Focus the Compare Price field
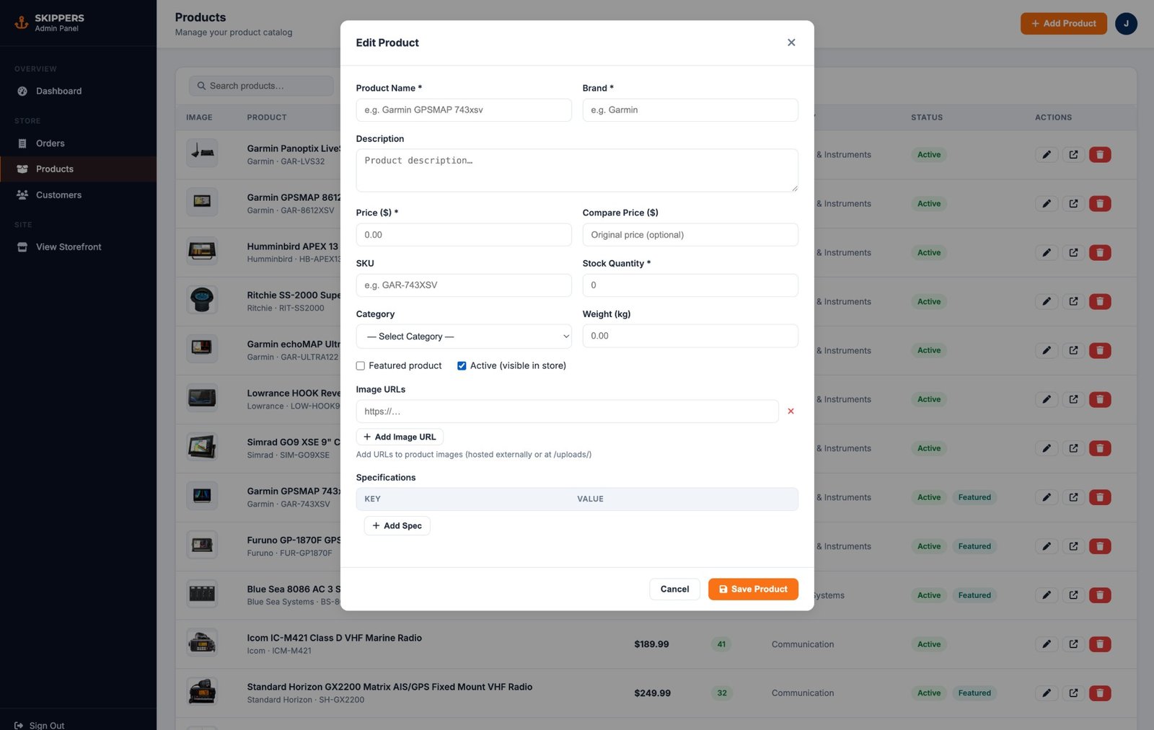 point(690,235)
